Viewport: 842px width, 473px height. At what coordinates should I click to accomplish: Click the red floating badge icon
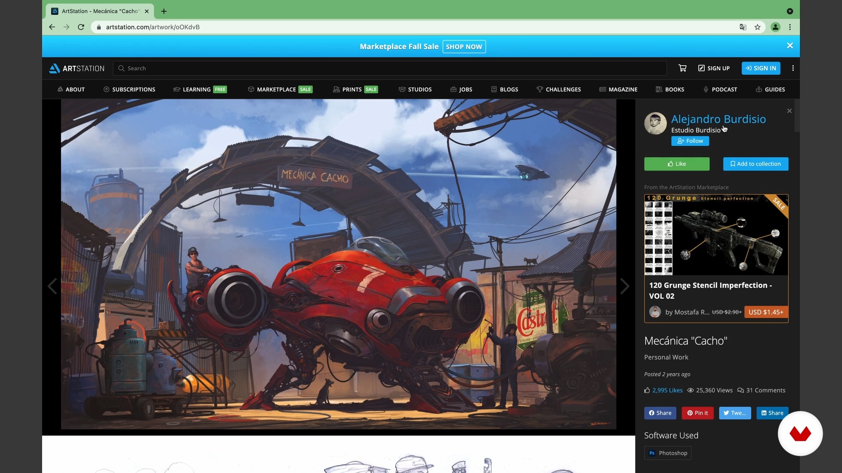coord(800,434)
